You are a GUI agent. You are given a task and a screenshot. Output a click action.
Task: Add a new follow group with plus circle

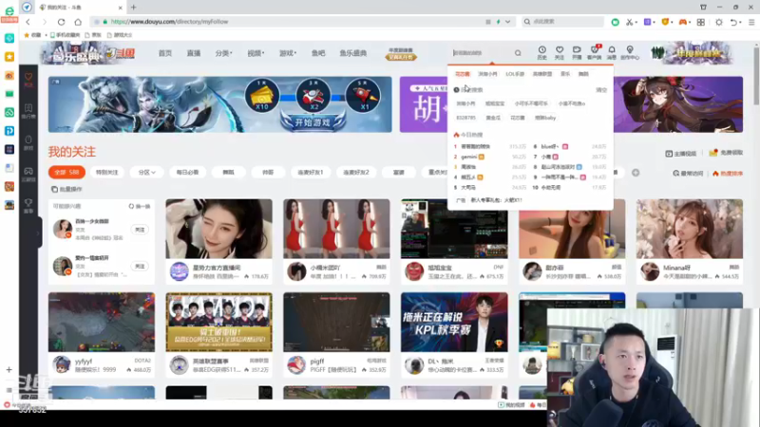(x=636, y=173)
